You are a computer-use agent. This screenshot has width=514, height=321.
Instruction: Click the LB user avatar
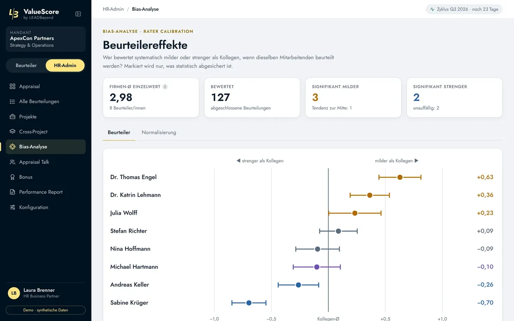pyautogui.click(x=14, y=293)
